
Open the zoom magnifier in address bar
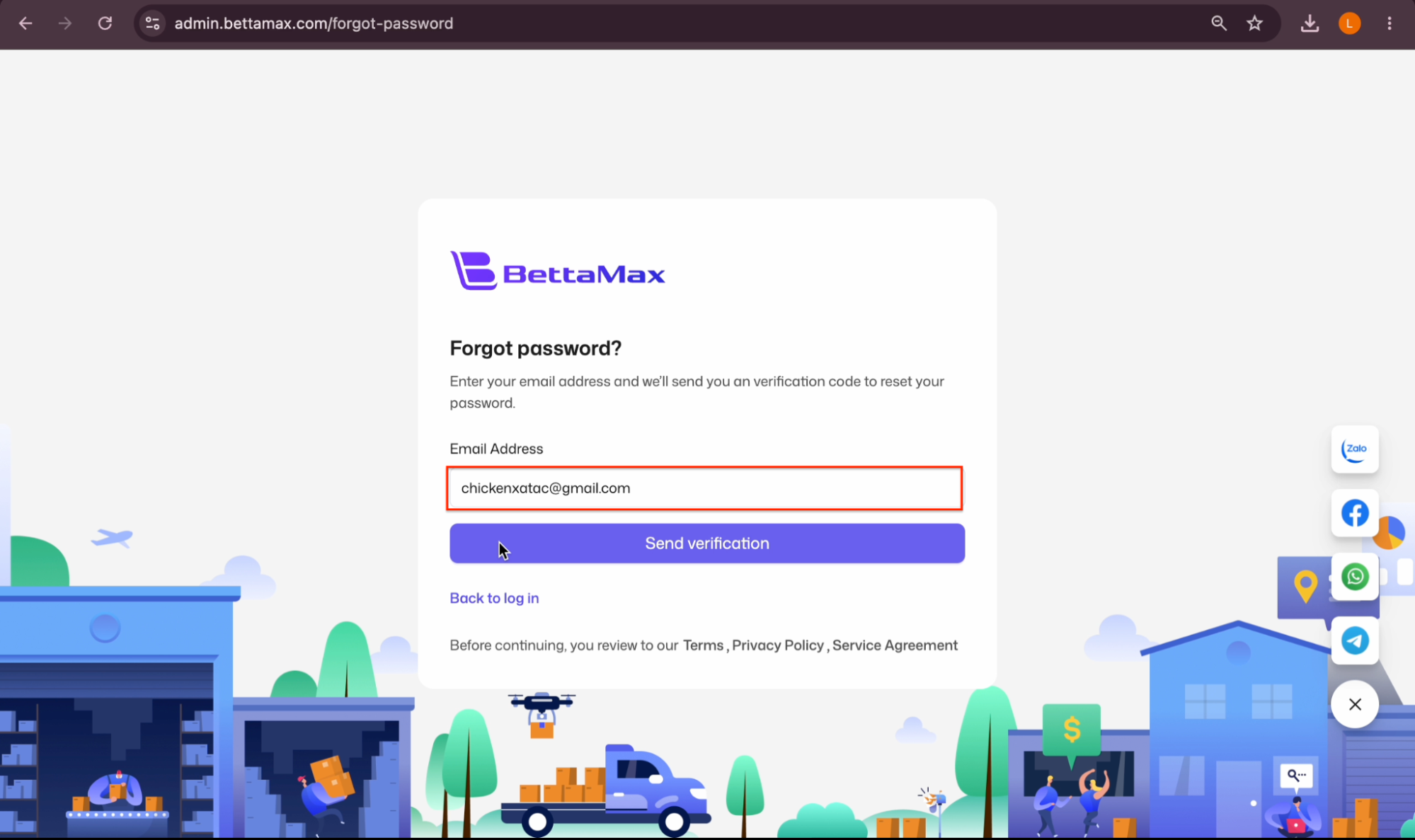pyautogui.click(x=1218, y=23)
